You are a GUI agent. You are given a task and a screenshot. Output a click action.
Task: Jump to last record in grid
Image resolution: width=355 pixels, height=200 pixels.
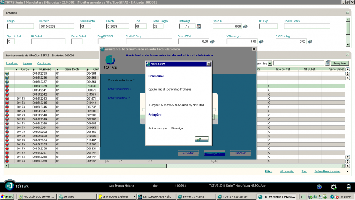click(347, 166)
